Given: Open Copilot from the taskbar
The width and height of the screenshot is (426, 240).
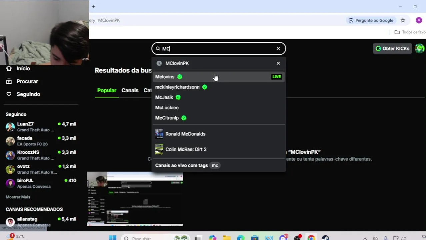Looking at the screenshot, I should pos(212,238).
